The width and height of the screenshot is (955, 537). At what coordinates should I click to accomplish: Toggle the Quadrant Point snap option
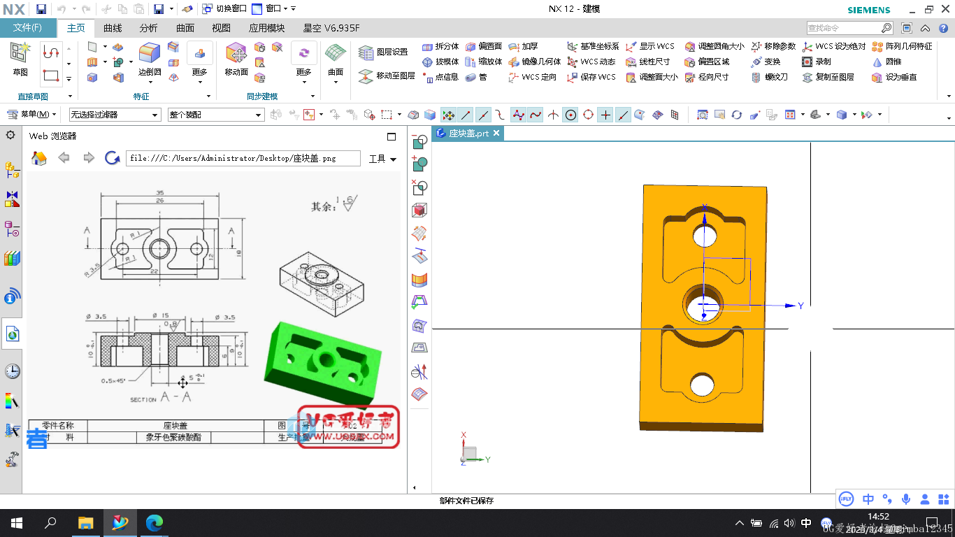point(588,115)
